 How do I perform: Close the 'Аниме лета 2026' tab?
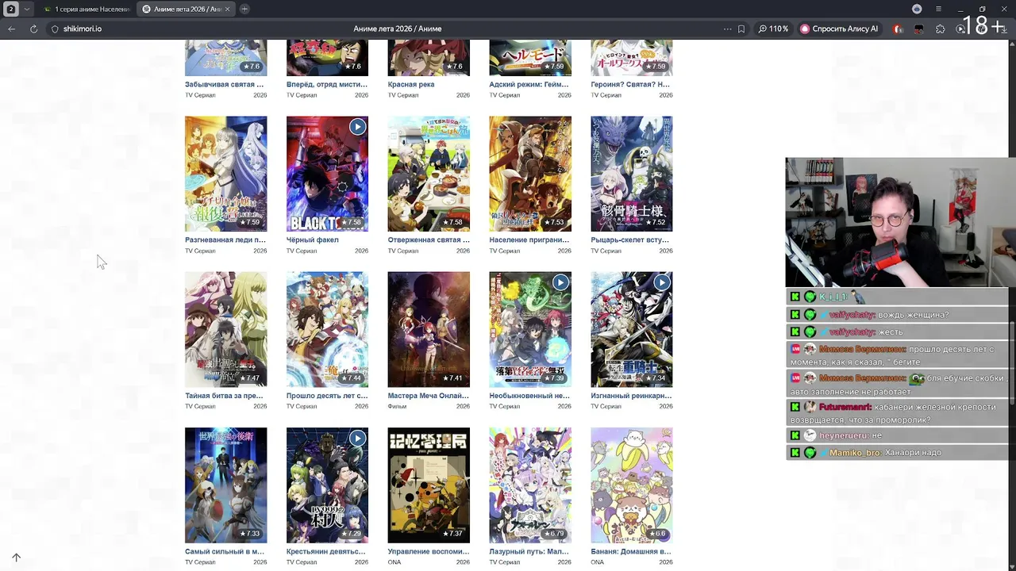pos(229,9)
